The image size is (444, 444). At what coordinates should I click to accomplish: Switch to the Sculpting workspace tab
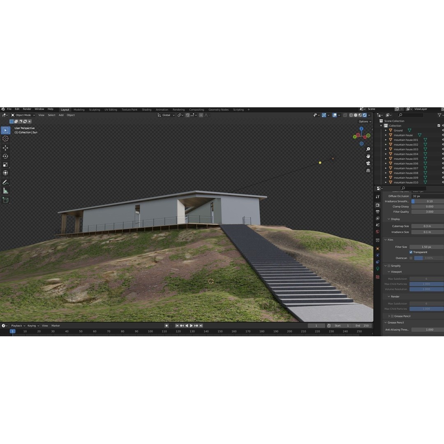point(94,110)
